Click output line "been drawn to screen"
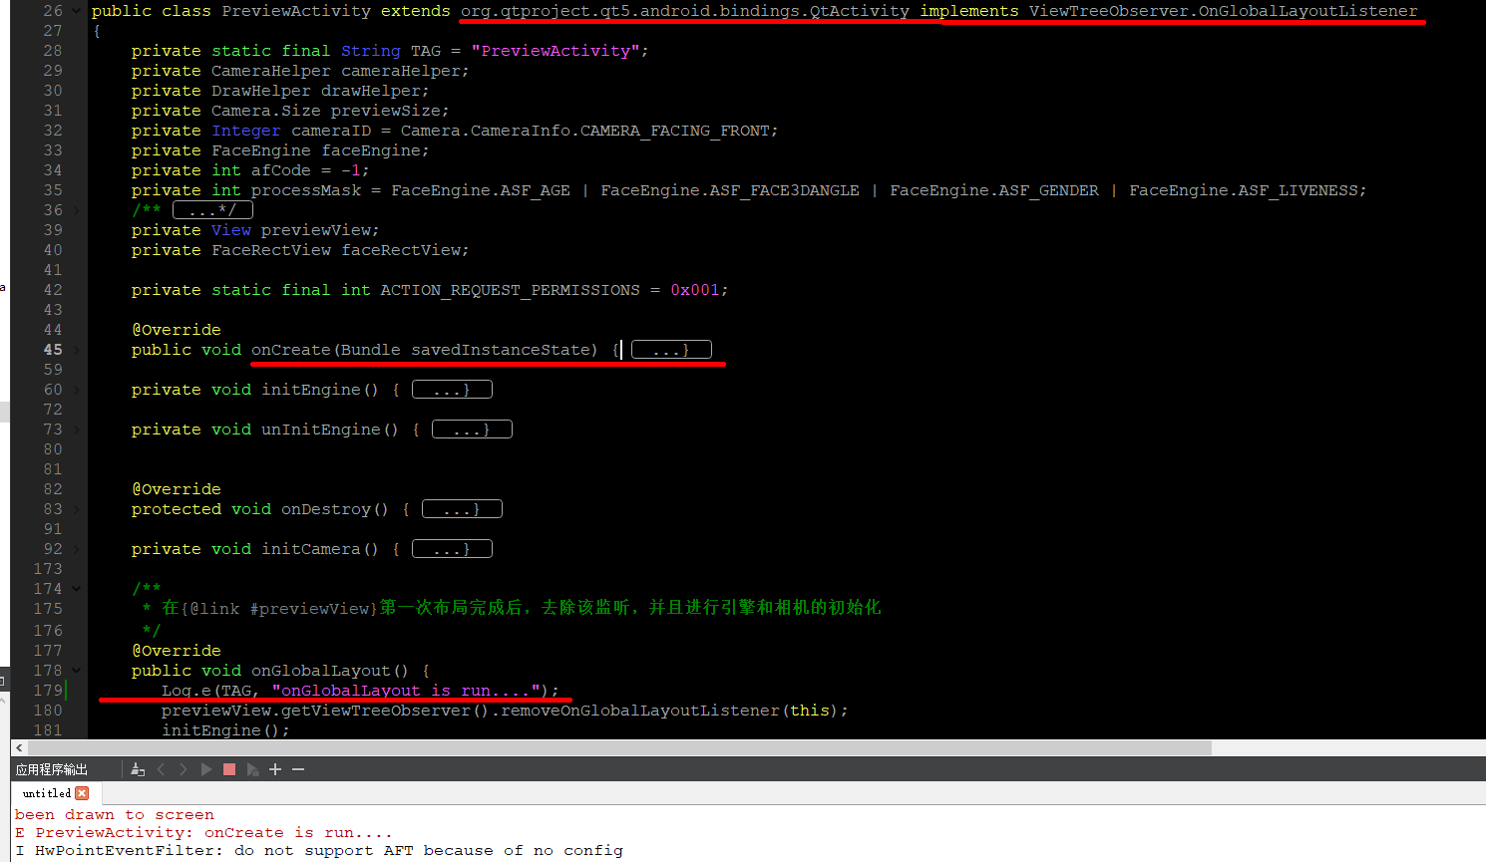Screen dimensions: 1486x862 pos(115,815)
